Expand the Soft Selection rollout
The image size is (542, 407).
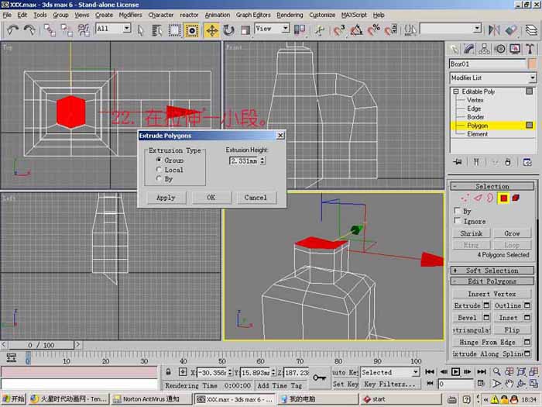[492, 271]
